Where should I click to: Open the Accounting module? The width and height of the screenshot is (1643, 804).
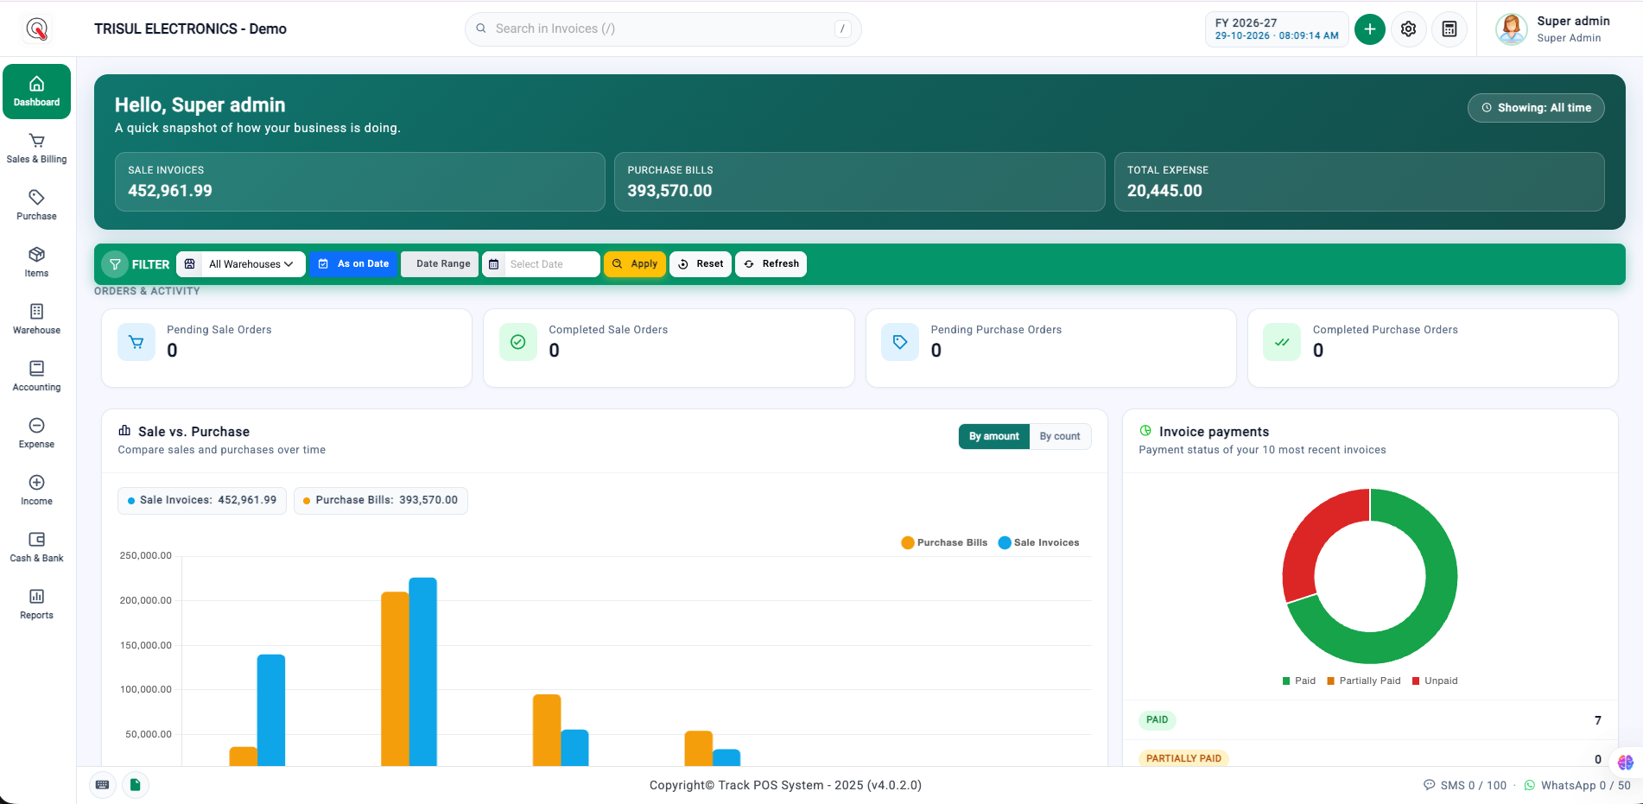coord(36,377)
